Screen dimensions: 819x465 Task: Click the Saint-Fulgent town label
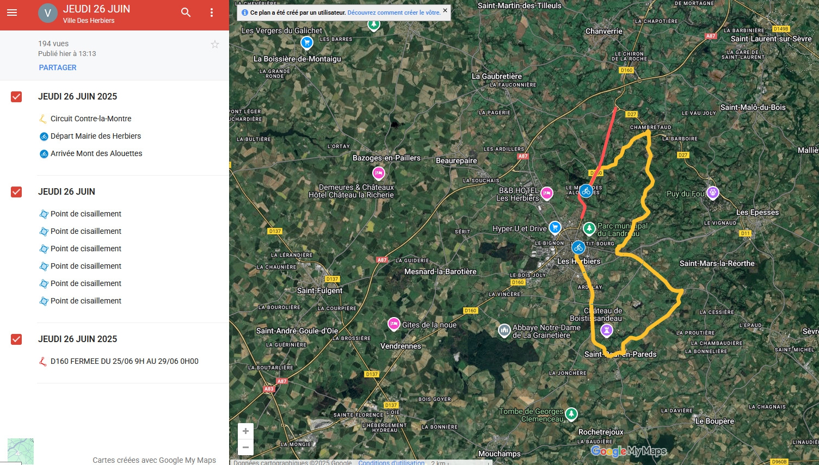[319, 290]
